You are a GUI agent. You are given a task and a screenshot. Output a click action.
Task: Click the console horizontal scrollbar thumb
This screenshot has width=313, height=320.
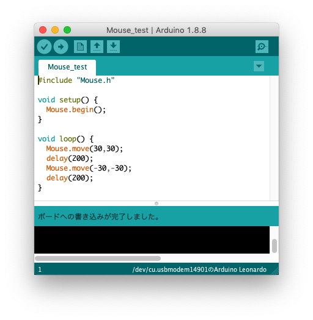tap(98, 258)
